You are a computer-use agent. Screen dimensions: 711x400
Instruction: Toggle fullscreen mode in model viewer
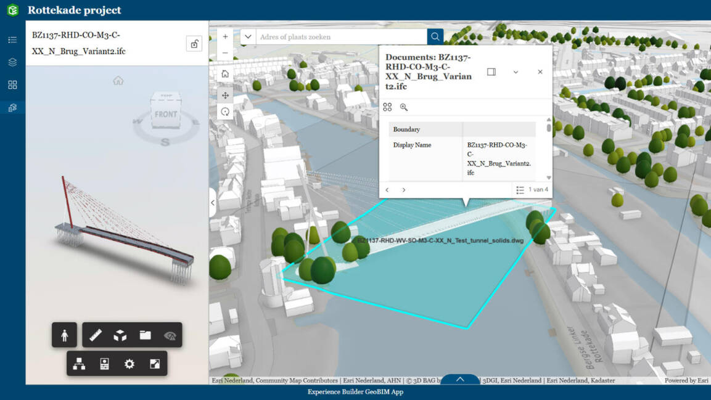coord(155,364)
